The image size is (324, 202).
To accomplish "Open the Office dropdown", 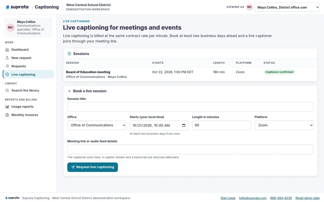I will [x=97, y=125].
